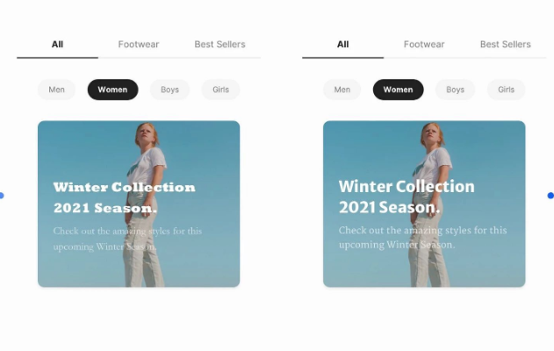
Task: Choose the Men filter pill, right preview
Action: click(342, 90)
